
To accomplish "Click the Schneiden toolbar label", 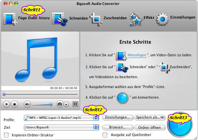I will [79, 18].
